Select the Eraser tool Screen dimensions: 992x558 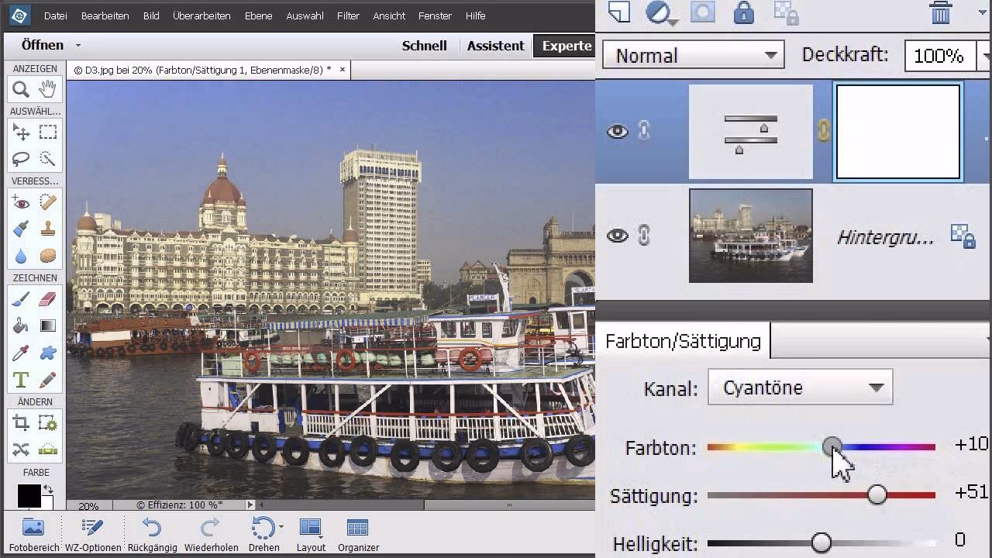coord(48,298)
